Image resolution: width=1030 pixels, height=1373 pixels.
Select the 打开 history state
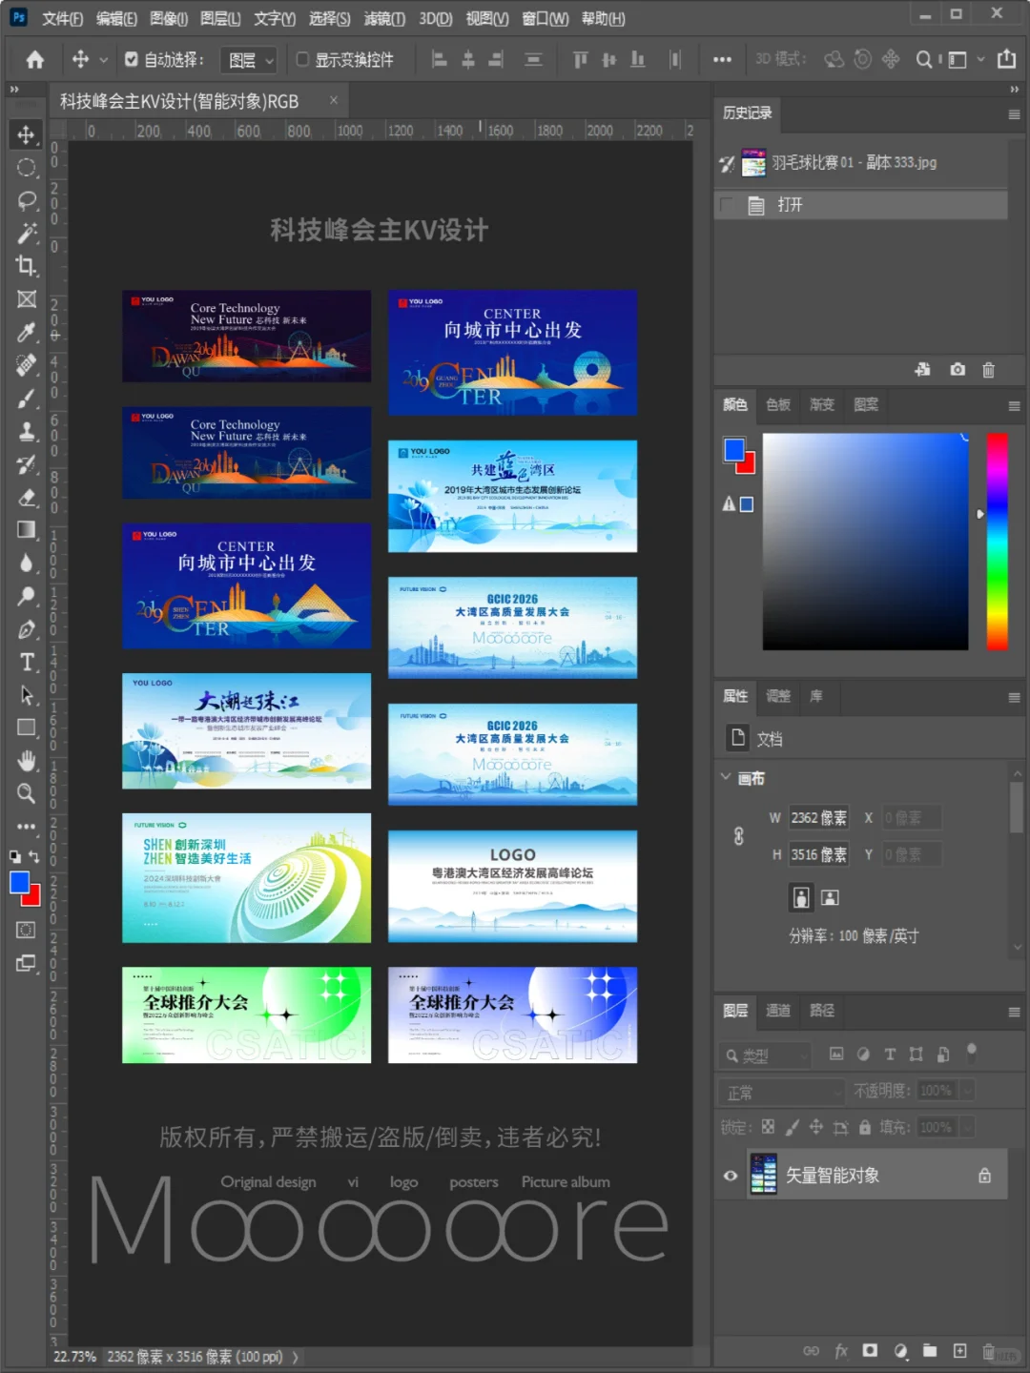pos(860,205)
